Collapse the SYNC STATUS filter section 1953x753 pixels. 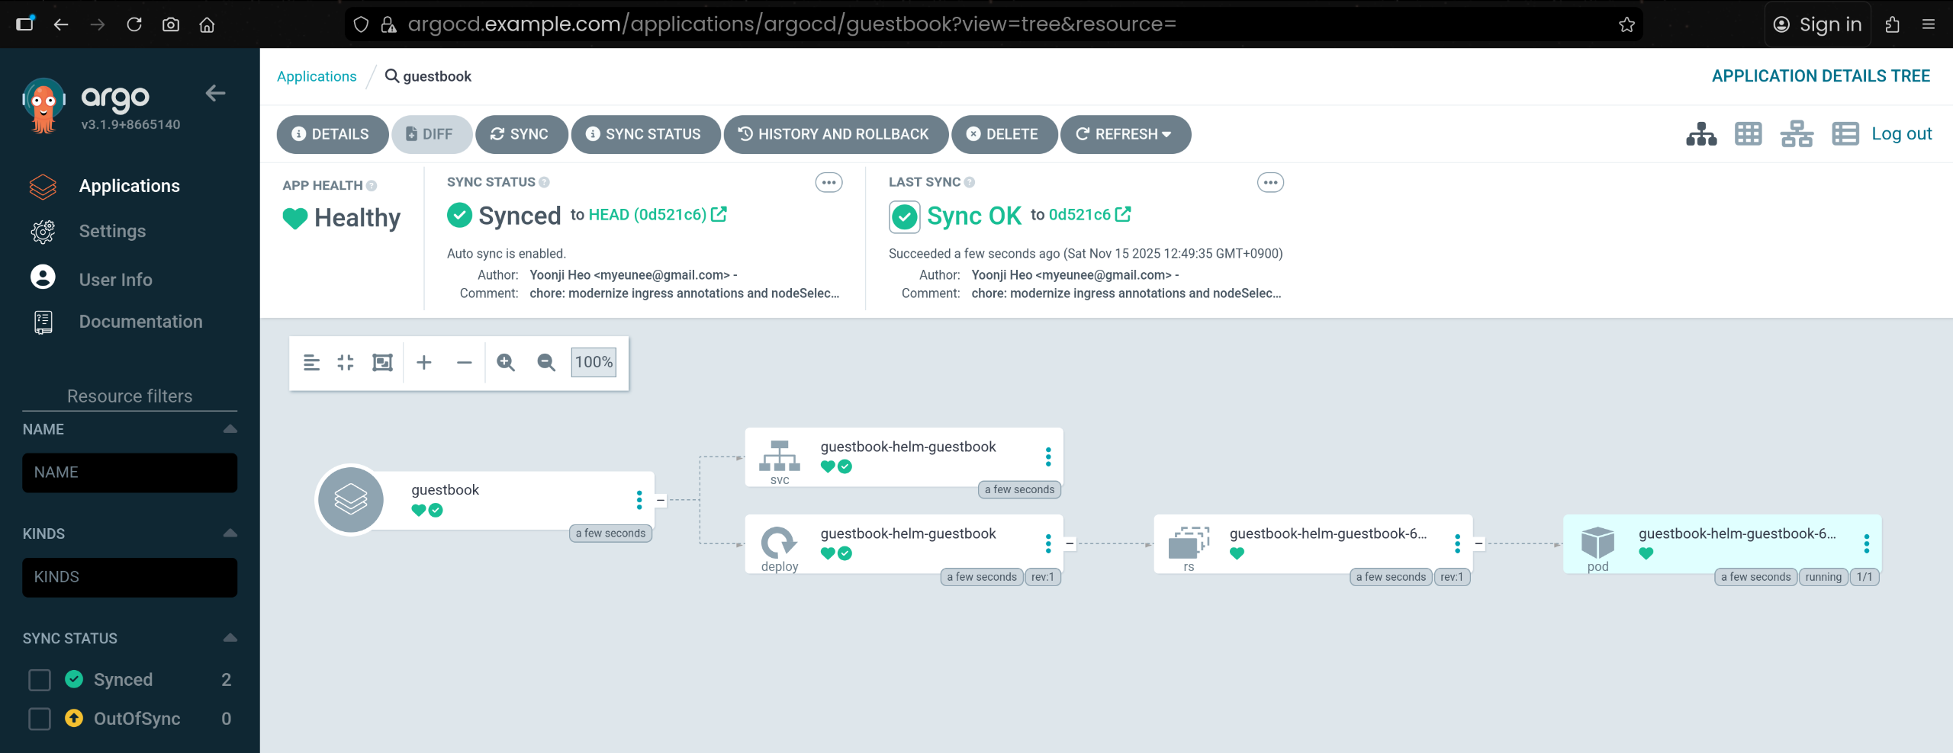pos(230,638)
